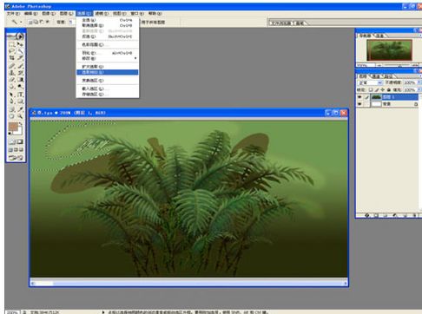This screenshot has height=314, width=422.
Task: Select the Shape tool in toolbox
Action: [x=20, y=101]
